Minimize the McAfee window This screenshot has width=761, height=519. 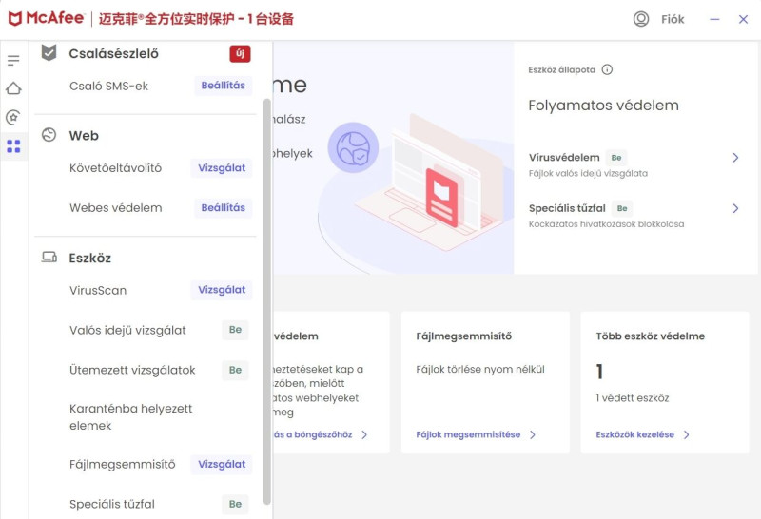click(x=714, y=19)
